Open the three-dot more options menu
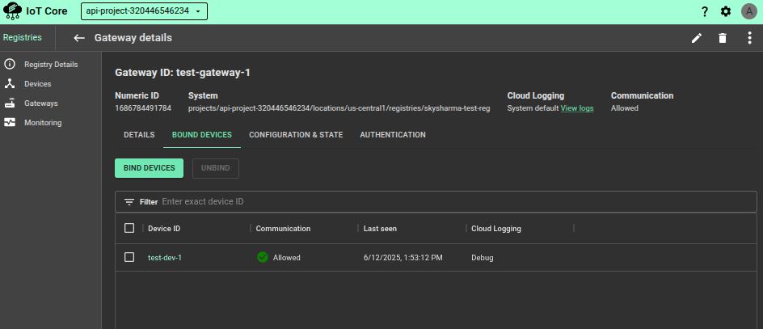Screen dimensions: 763x329 click(749, 38)
